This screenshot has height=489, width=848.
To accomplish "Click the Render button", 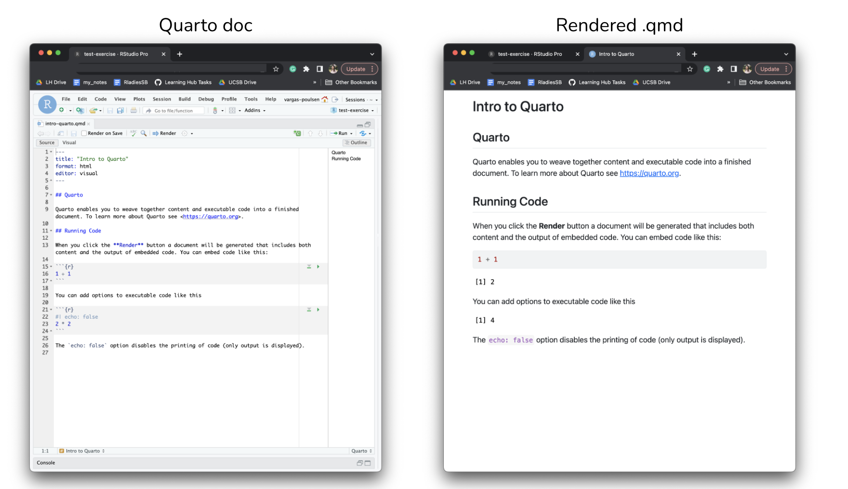I will [165, 133].
